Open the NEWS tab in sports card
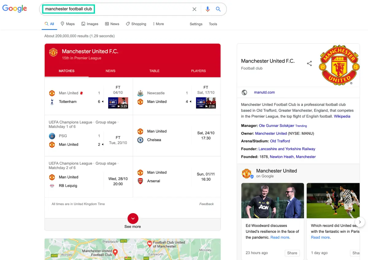The height and width of the screenshot is (260, 368). (110, 71)
